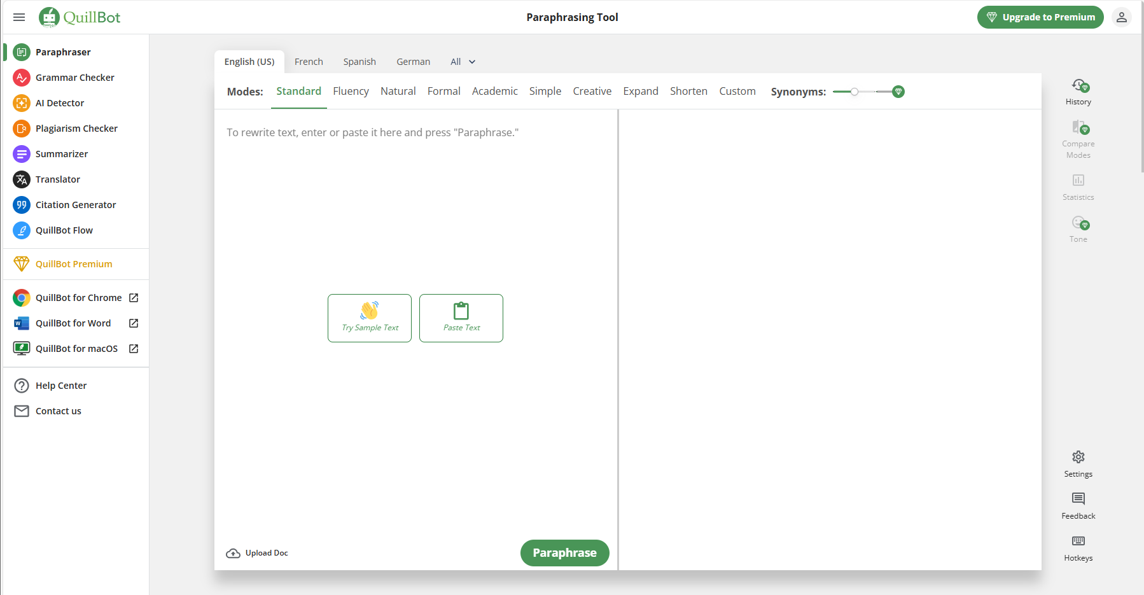Open the History panel

[1078, 92]
